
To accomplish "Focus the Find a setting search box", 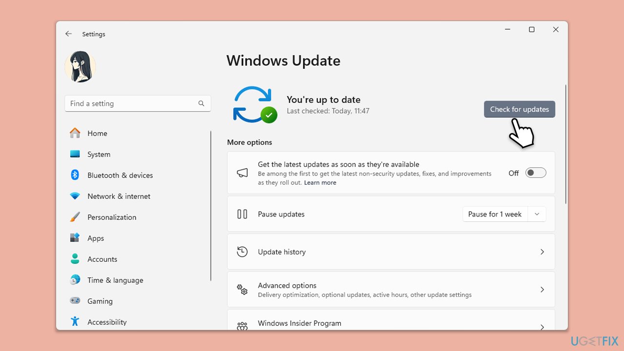I will click(137, 103).
